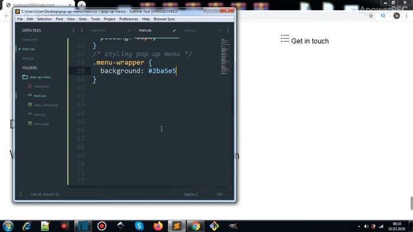Screen dimensions: 413x232
Task: Open a new Chrome tab
Action: [82, 5]
